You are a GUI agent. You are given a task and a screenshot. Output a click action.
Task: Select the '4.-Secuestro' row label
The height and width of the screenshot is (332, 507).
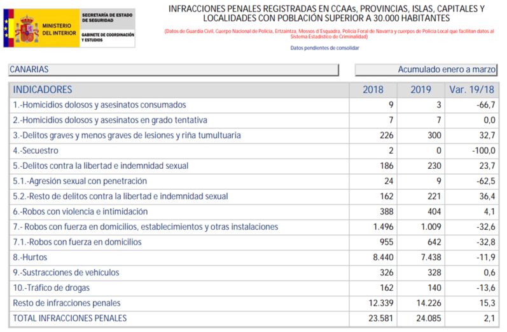[36, 150]
